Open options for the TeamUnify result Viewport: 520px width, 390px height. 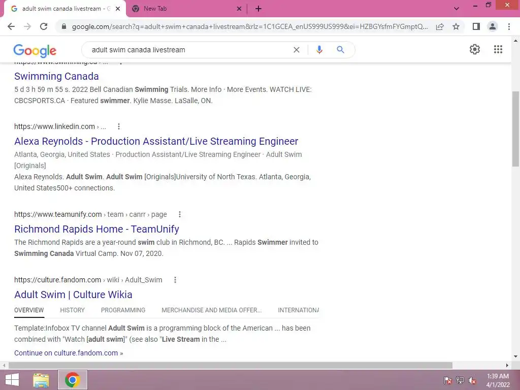pos(180,214)
